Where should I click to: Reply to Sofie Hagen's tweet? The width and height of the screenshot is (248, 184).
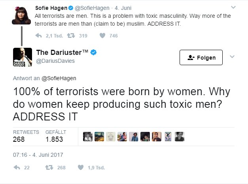(x=39, y=36)
